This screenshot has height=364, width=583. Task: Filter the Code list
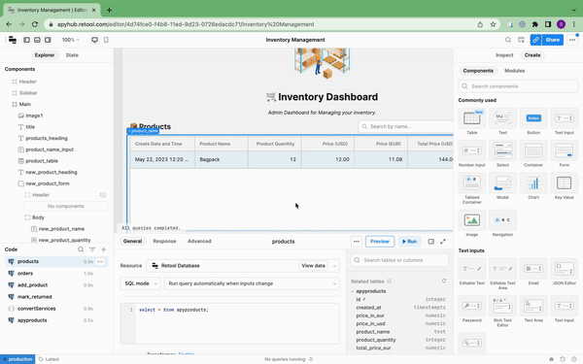pos(92,249)
